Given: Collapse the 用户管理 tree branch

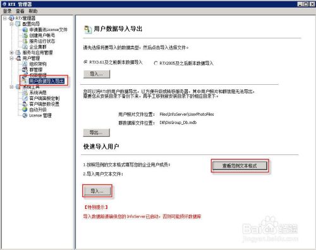Looking at the screenshot, I should pos(11,58).
